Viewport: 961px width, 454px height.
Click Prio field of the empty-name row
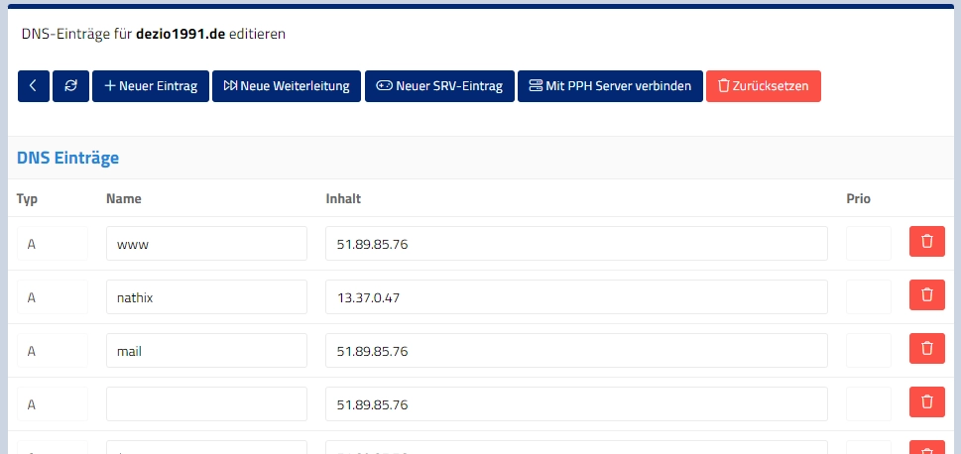tap(869, 403)
